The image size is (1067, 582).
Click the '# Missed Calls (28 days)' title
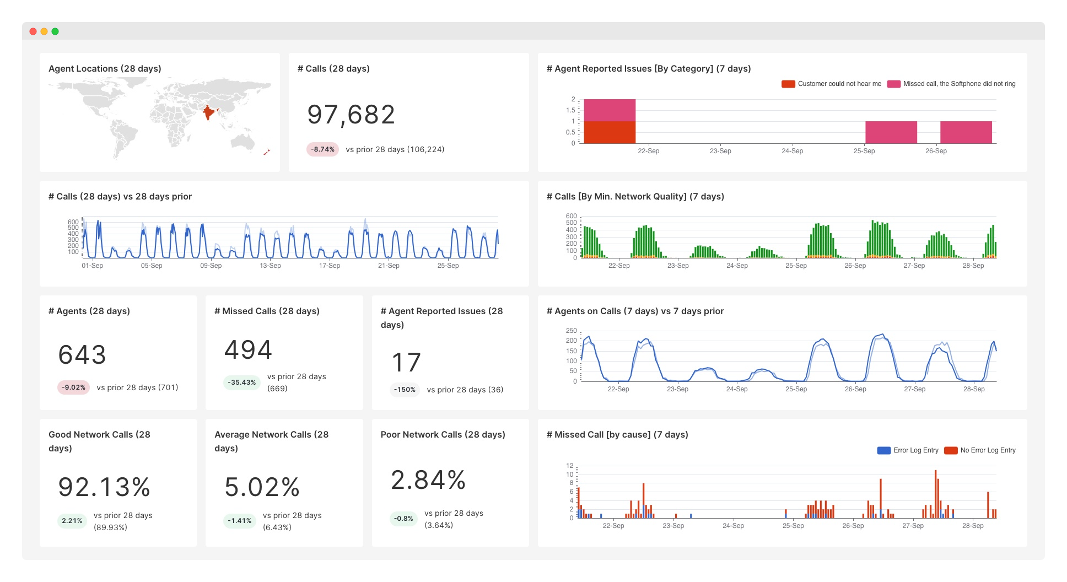267,311
